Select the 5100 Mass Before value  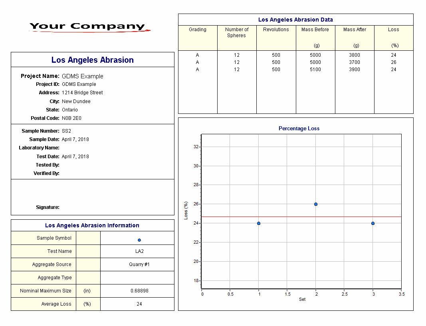pyautogui.click(x=315, y=70)
